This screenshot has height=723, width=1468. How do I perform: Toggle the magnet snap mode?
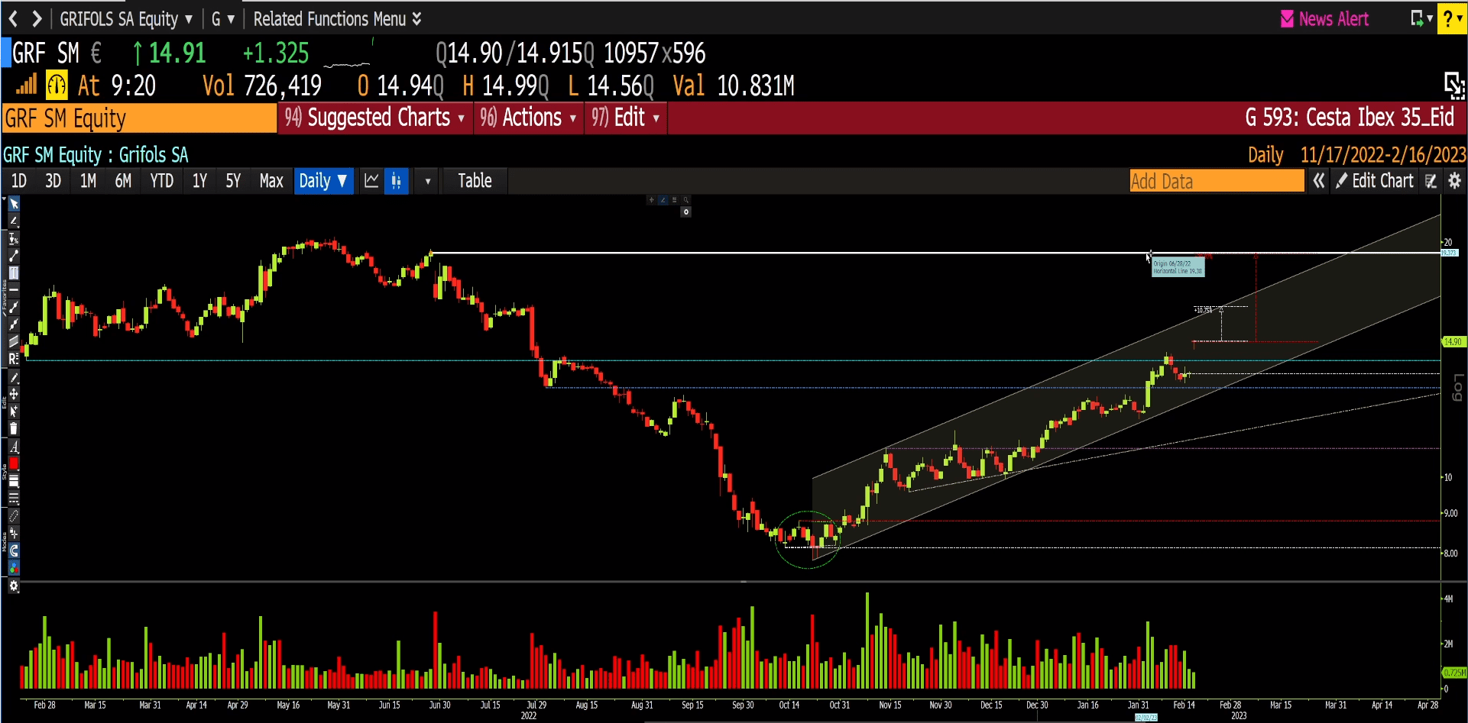coord(14,550)
